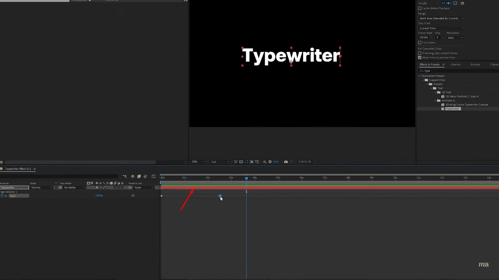Toggle the transparency grid in the viewer
Screen dimensions: 499x280
click(x=241, y=162)
